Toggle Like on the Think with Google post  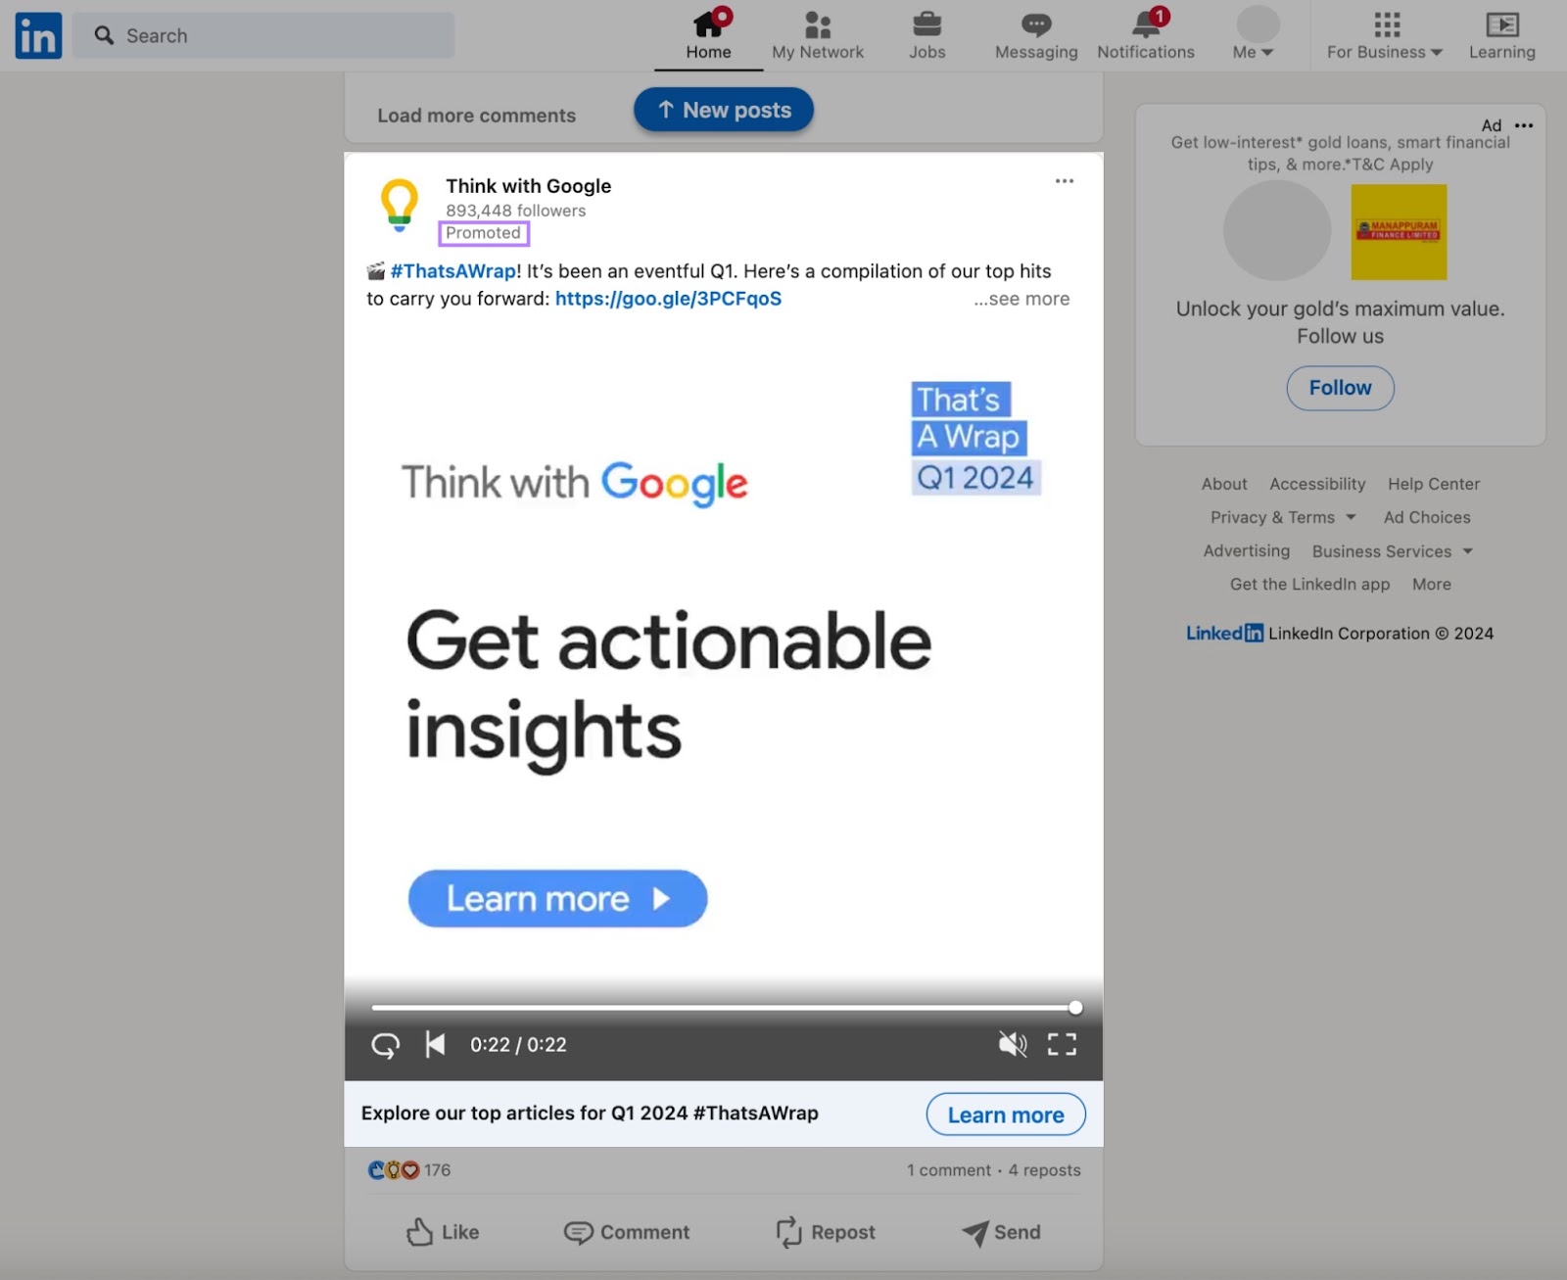tap(441, 1232)
